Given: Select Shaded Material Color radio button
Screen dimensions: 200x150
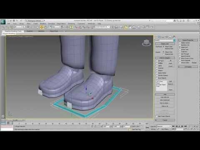Looking at the screenshot, I should 164,54.
